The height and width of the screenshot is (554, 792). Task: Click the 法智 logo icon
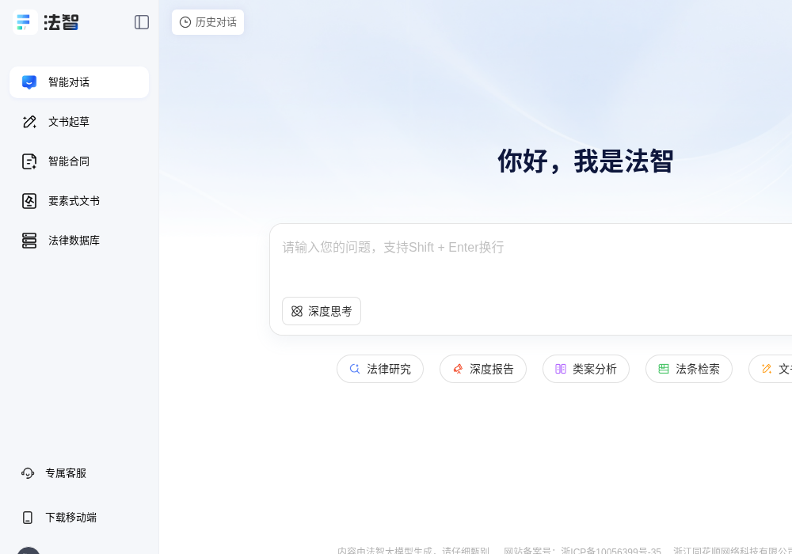click(25, 22)
